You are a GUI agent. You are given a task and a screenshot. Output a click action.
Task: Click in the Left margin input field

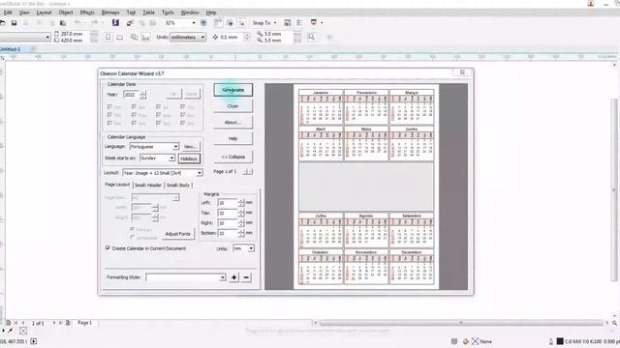pyautogui.click(x=228, y=203)
